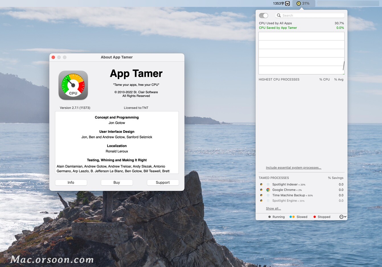Image resolution: width=382 pixels, height=267 pixels.
Task: Click the red Stopped status indicator
Action: point(314,217)
